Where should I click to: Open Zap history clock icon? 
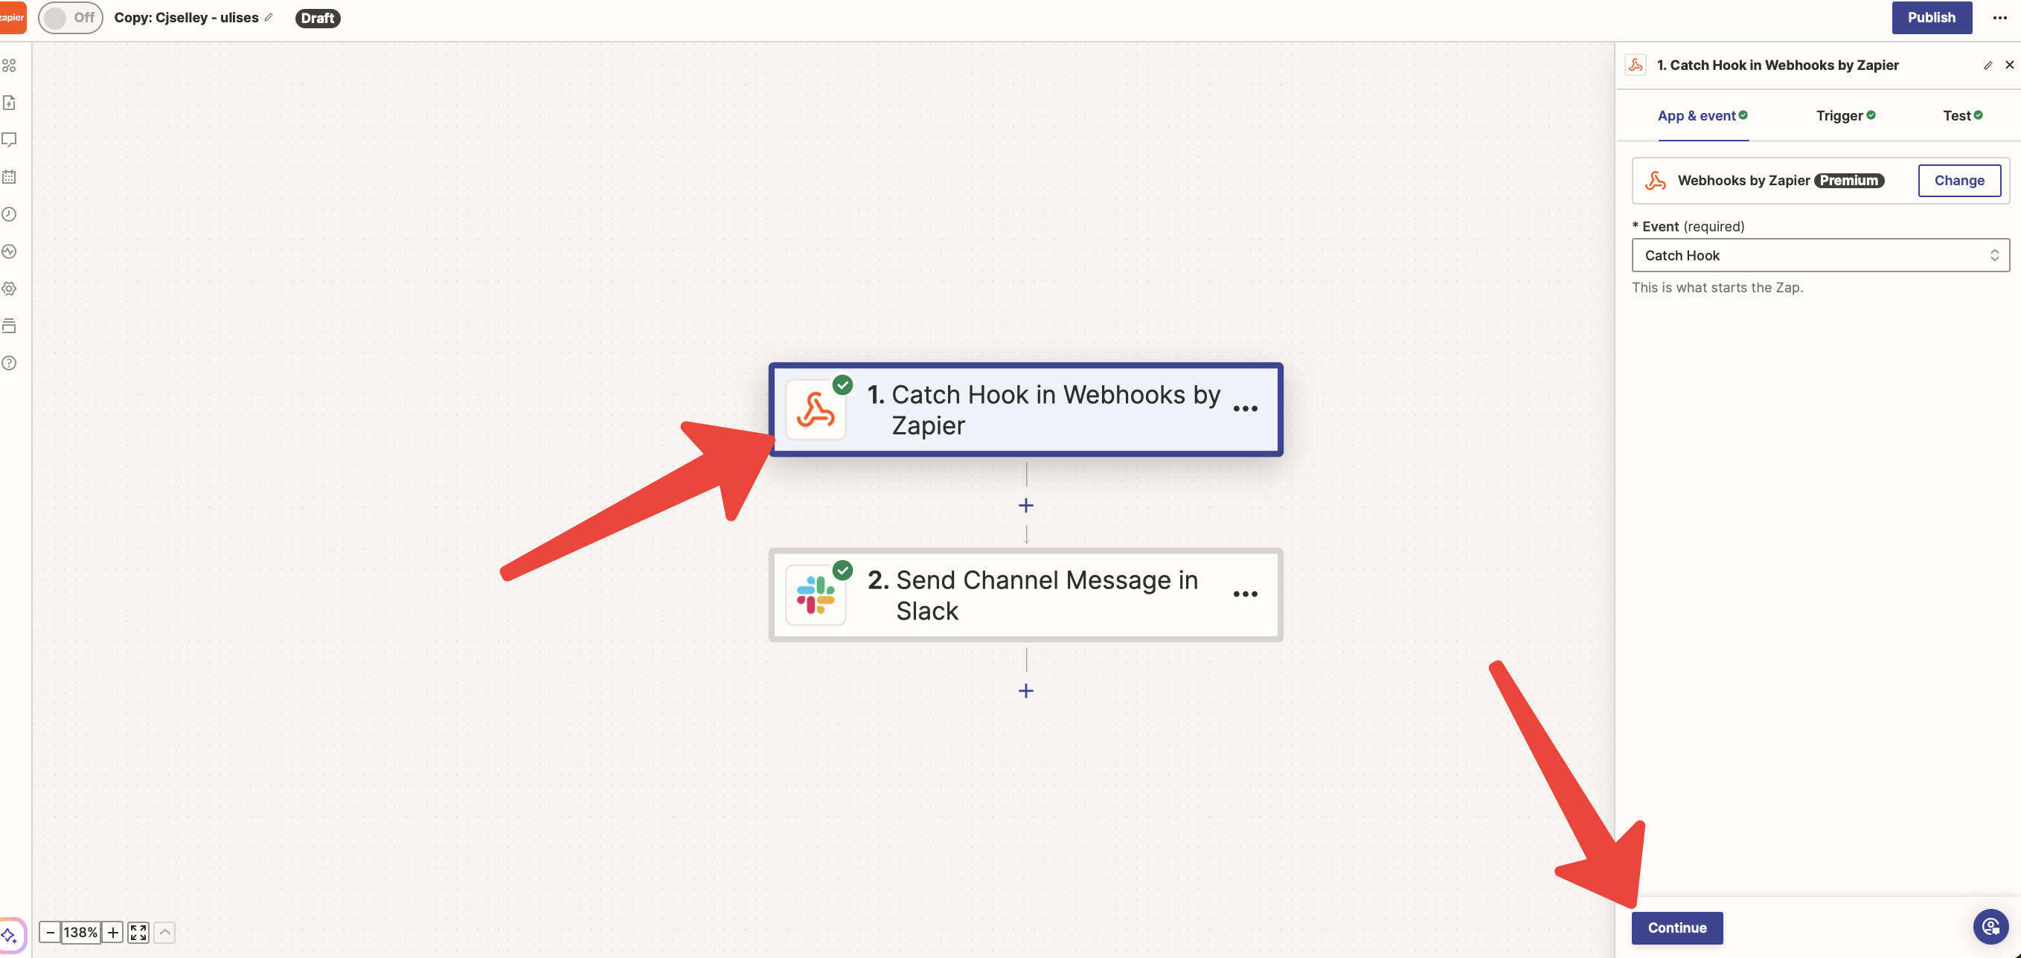10,214
